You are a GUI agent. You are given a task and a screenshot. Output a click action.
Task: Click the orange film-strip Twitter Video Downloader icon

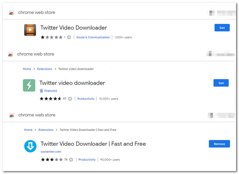30,30
